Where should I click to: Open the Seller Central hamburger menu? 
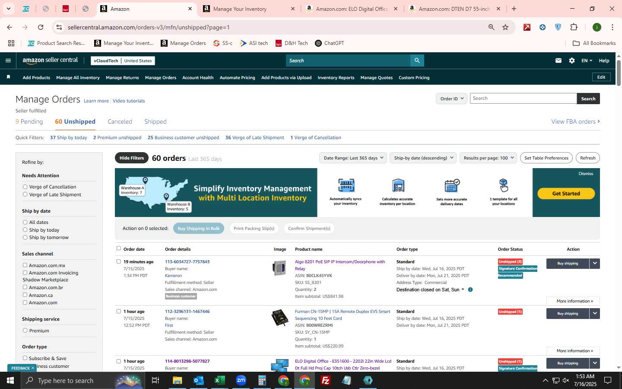(x=8, y=61)
